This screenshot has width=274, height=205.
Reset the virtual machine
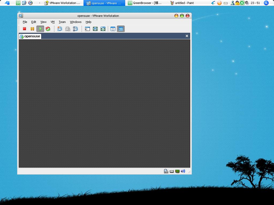tap(48, 29)
